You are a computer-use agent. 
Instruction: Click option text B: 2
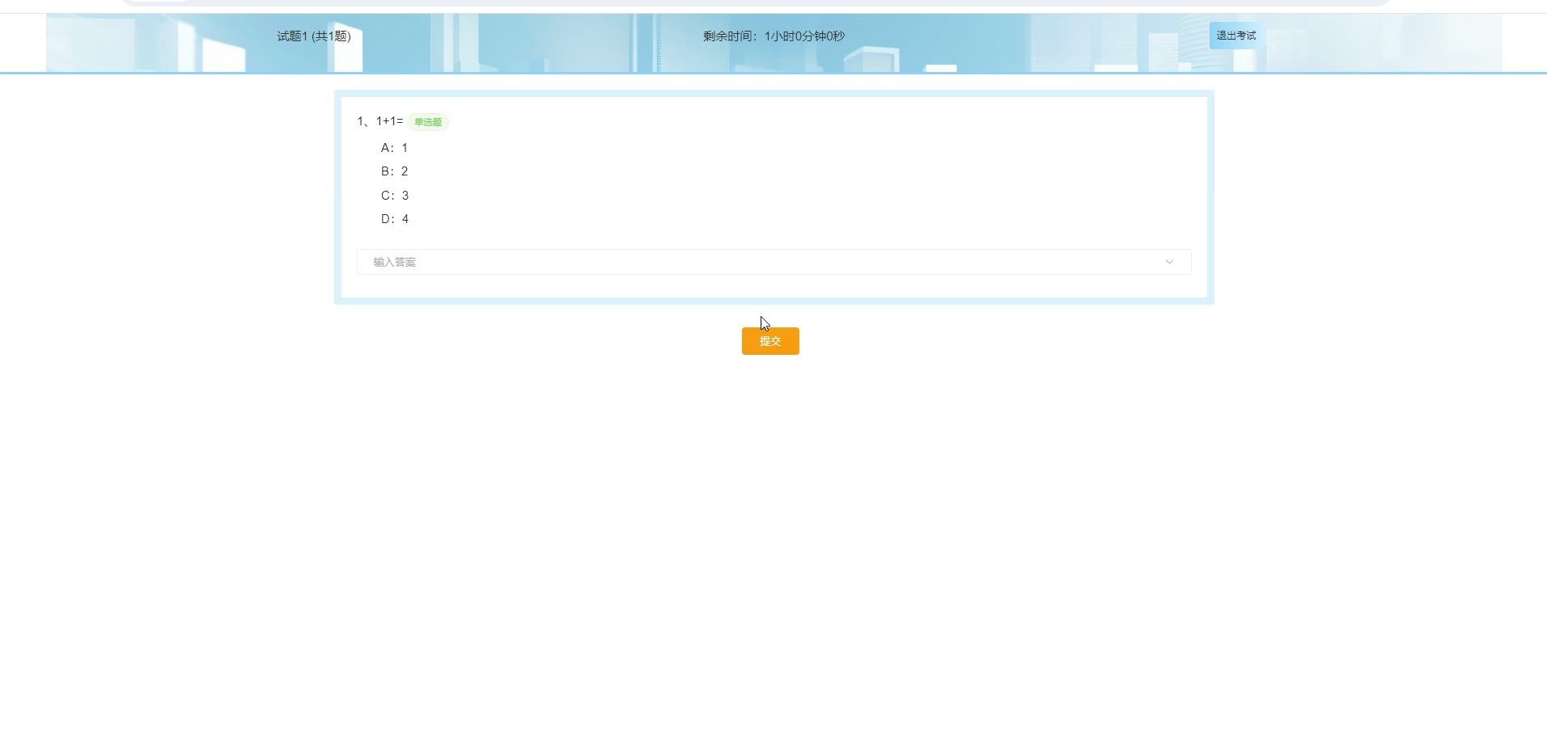coord(394,171)
